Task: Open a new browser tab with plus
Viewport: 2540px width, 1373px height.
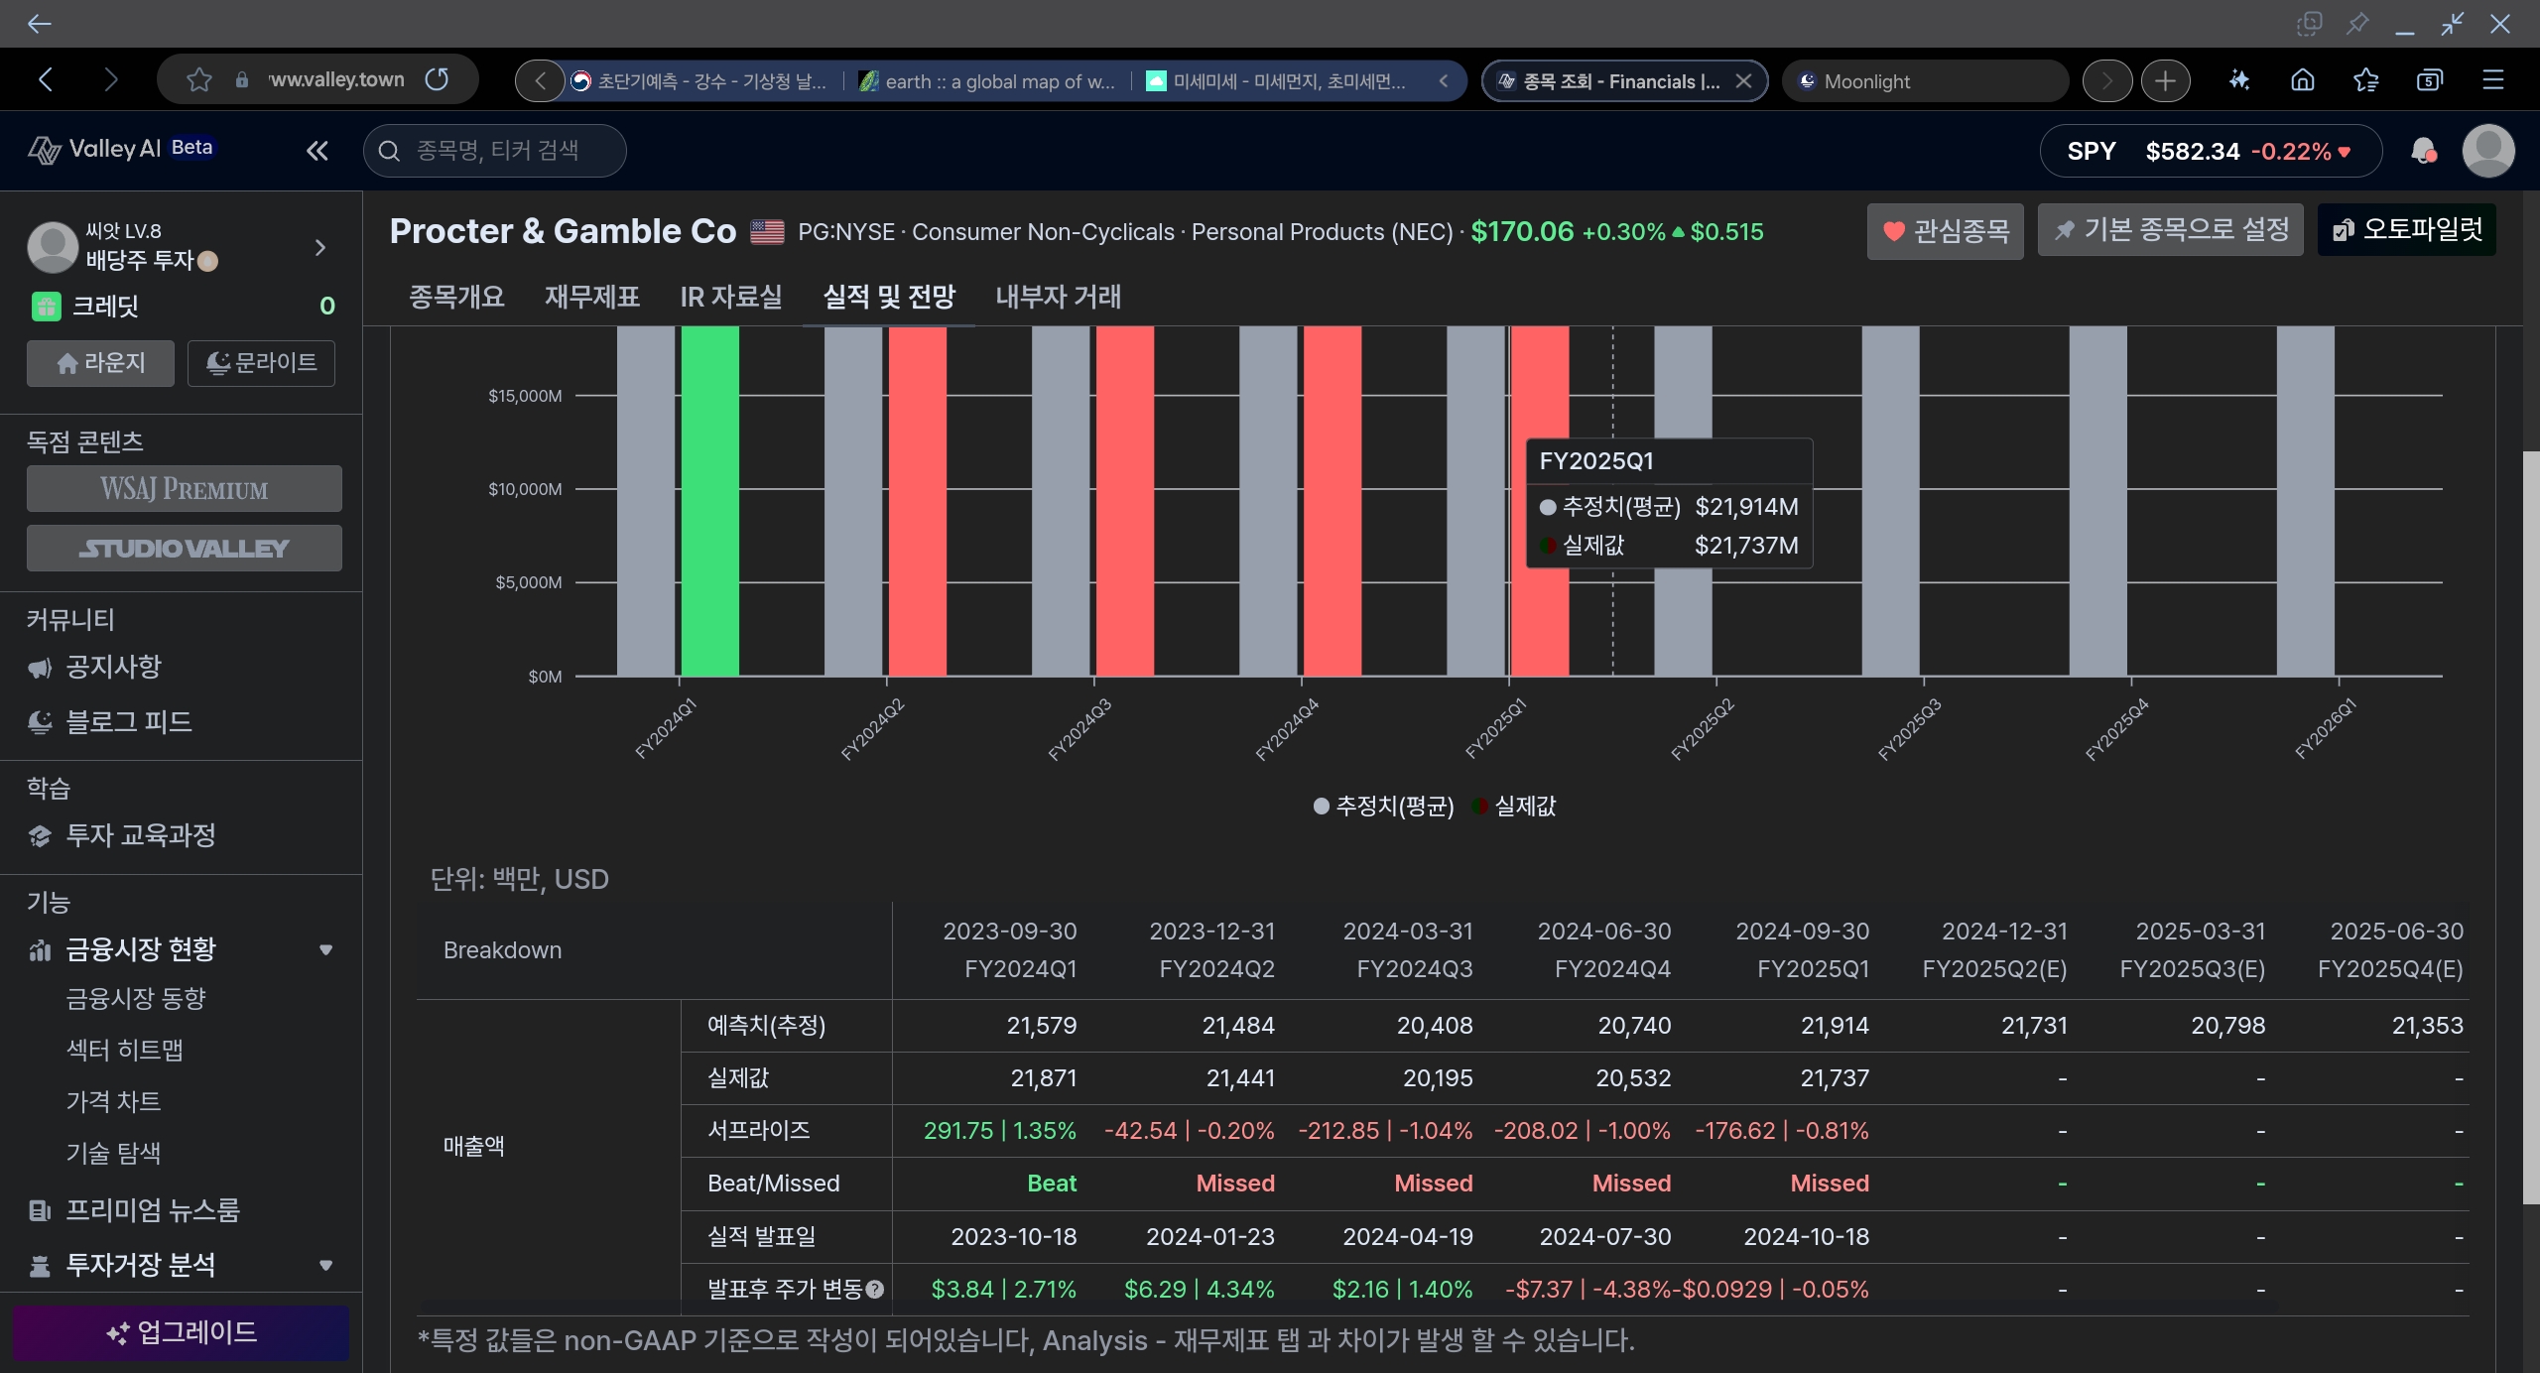Action: (2165, 80)
